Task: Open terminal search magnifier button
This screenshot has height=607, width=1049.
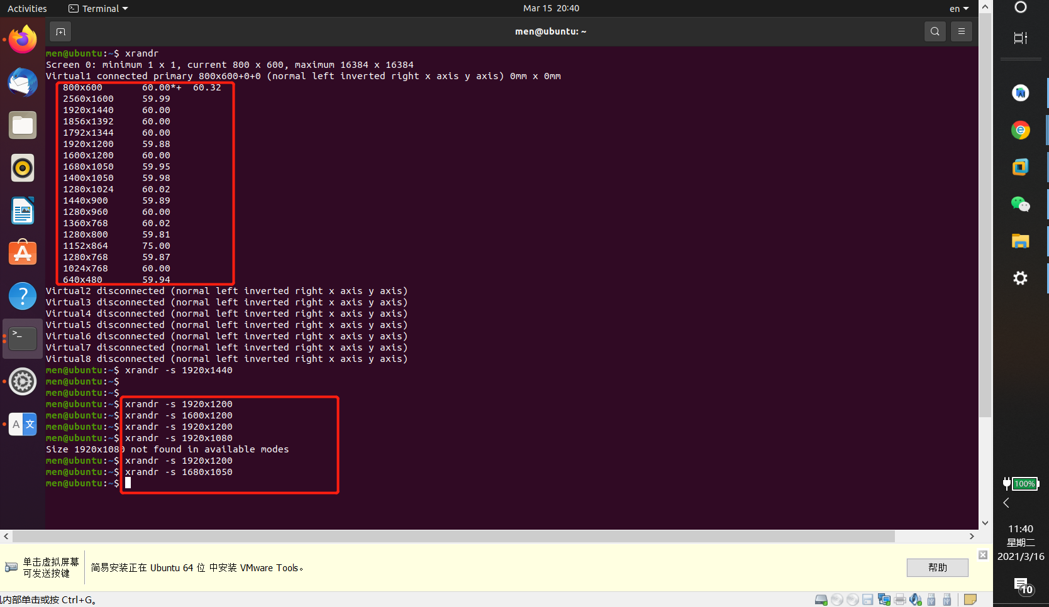Action: 935,31
